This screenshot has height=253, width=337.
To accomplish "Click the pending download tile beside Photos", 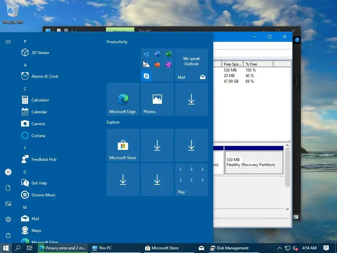I will (x=191, y=99).
